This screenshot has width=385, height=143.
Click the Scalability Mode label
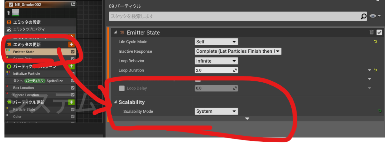pyautogui.click(x=138, y=111)
